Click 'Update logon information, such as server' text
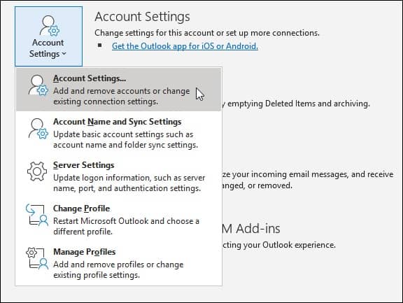403x303 pixels. 129,178
